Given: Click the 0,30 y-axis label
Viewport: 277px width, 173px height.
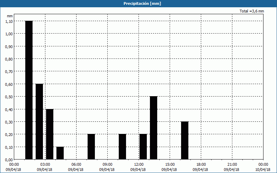Looking at the screenshot, I should tap(9, 122).
